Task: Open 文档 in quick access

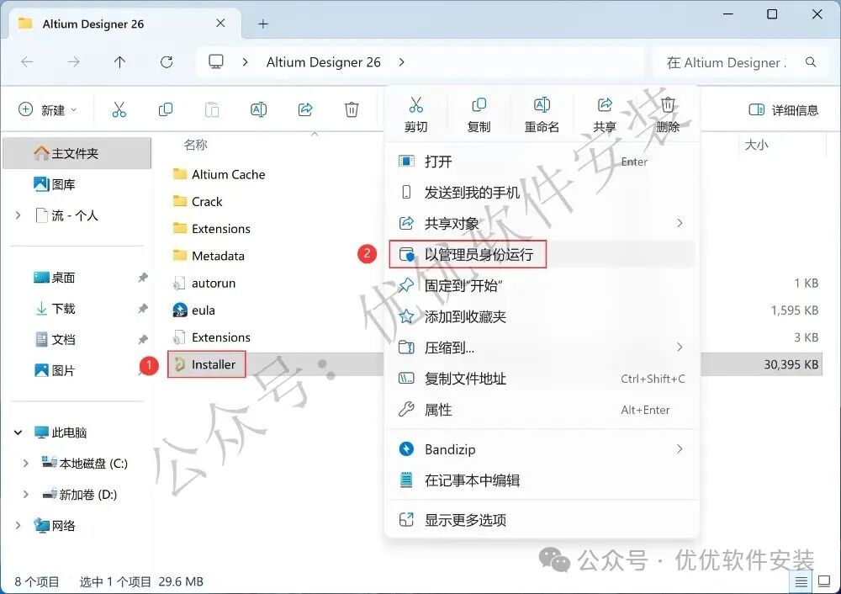Action: [x=55, y=340]
